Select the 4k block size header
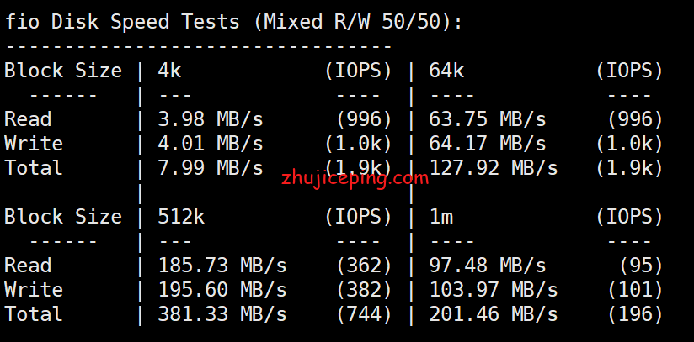Image resolution: width=694 pixels, height=342 pixels. pos(169,71)
